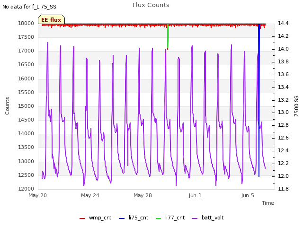Click the 11.8 right axis value
This screenshot has height=227, width=303.
tap(283, 189)
